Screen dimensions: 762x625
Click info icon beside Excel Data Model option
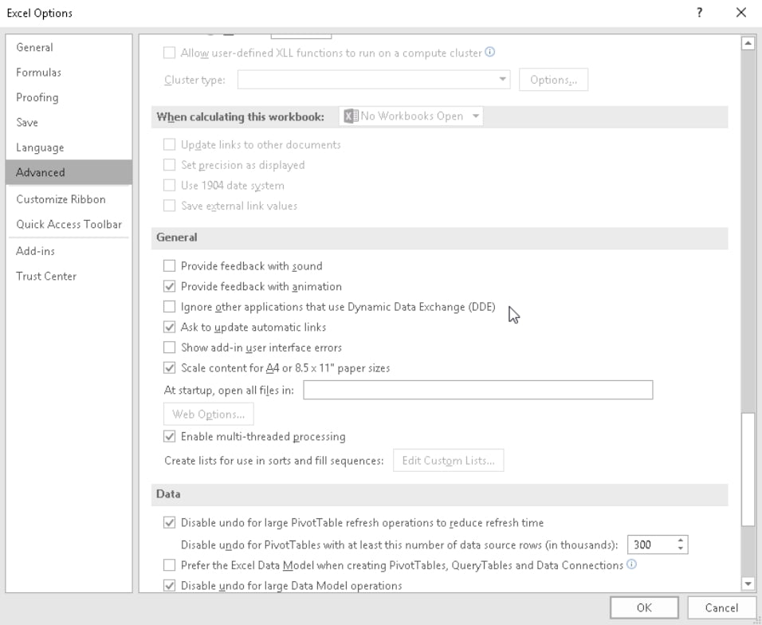(632, 565)
